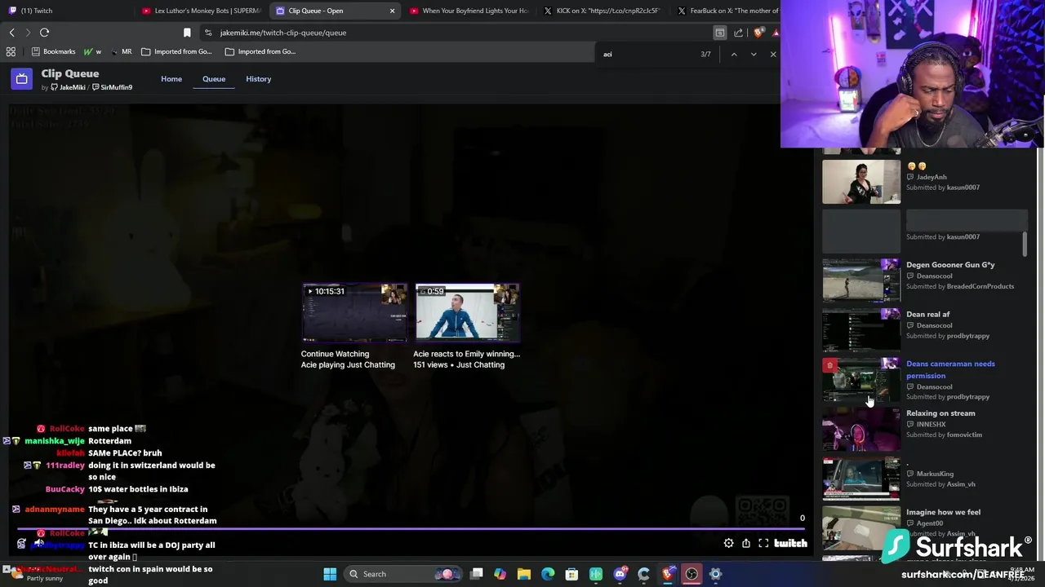Jump to the next find result

(x=753, y=55)
